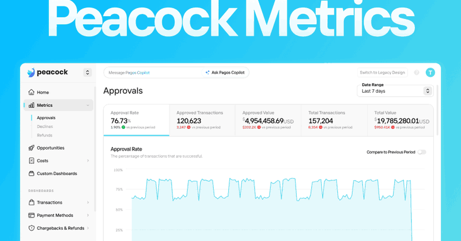Click the Home house icon
461x241 pixels.
pyautogui.click(x=32, y=92)
